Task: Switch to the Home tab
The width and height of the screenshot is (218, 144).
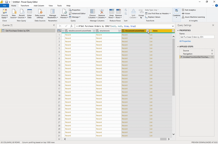Action: pyautogui.click(x=14, y=6)
